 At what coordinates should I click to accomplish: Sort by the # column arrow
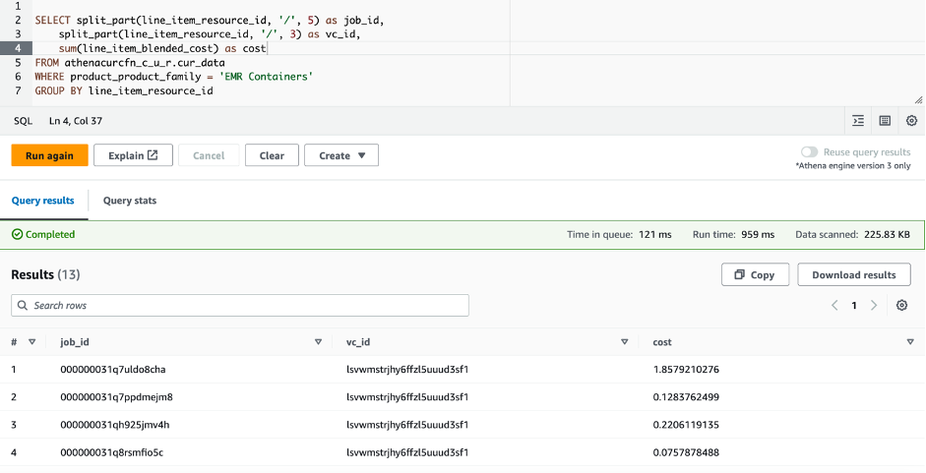[x=32, y=342]
